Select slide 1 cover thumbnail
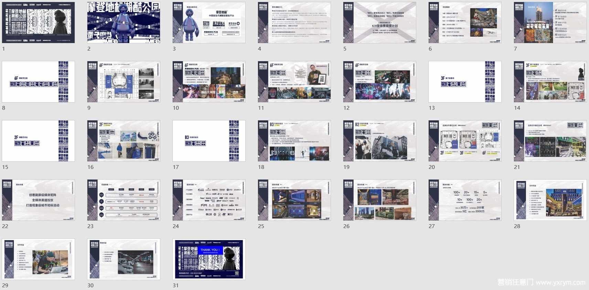This screenshot has width=589, height=290. [39, 23]
